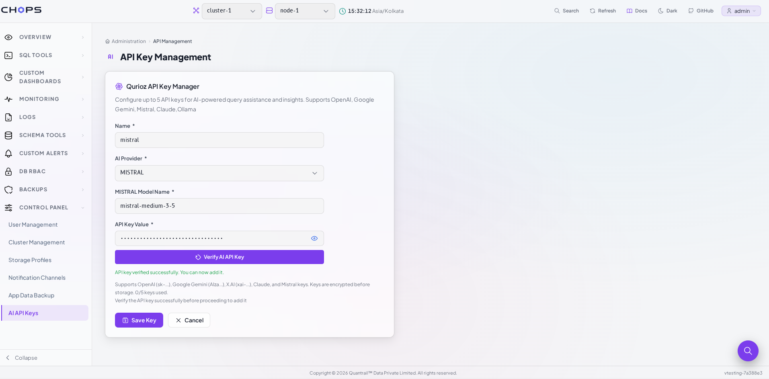Screen dimensions: 769x379
Task: Open Cluster Management page
Action: [x=37, y=242]
